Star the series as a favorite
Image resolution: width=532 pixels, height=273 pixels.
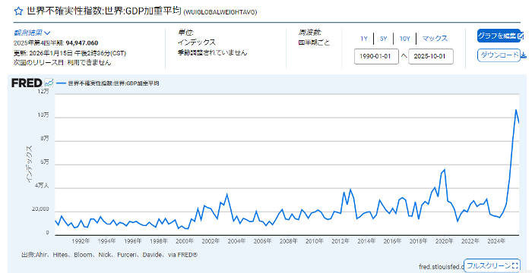click(x=18, y=11)
